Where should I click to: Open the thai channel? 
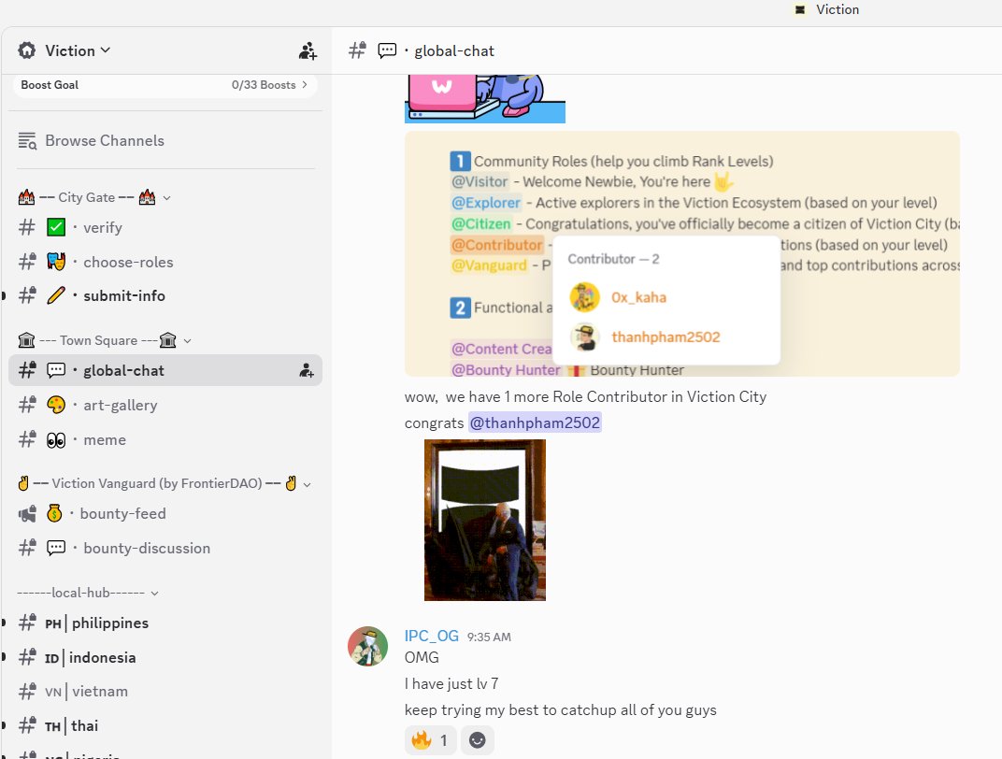click(165, 725)
